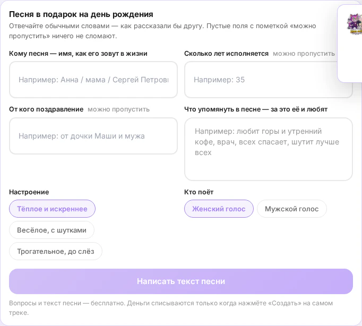The image size is (362, 326).
Task: Click 'можно пропустить' hint next to 'От кого поздравление'
Action: 119,109
